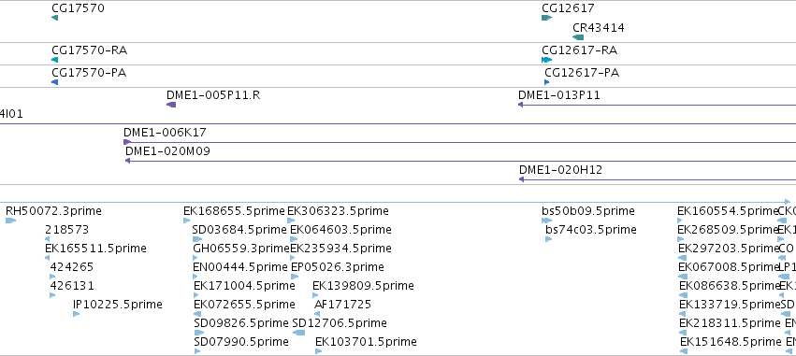This screenshot has width=796, height=356.
Task: Click the RH50072.3prime EST arrow
Action: point(10,221)
